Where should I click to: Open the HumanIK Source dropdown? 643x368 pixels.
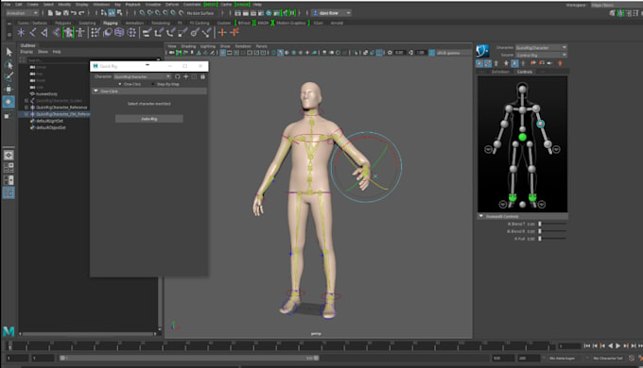click(x=541, y=55)
